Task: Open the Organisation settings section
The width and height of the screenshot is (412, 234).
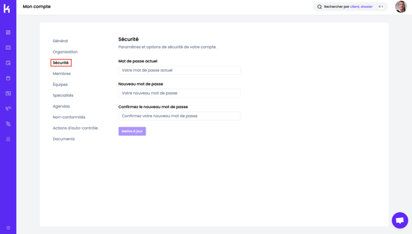Action: pos(65,52)
